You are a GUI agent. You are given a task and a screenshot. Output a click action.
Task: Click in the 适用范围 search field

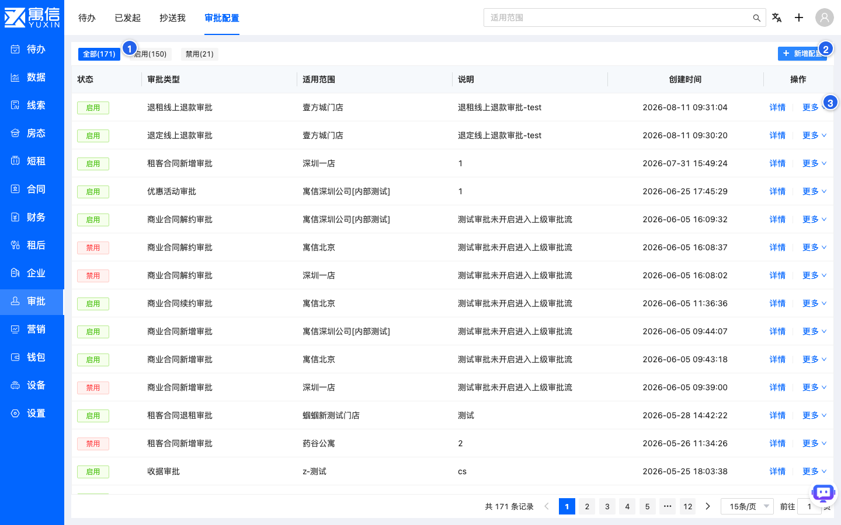click(618, 17)
